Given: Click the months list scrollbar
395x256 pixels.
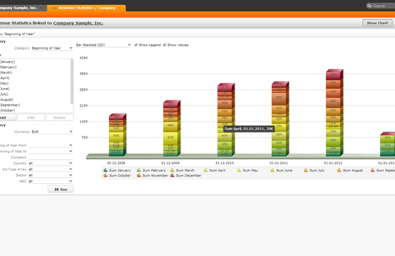Looking at the screenshot, I should pyautogui.click(x=72, y=82).
